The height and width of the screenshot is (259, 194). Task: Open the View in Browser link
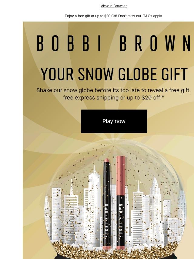pos(114,6)
